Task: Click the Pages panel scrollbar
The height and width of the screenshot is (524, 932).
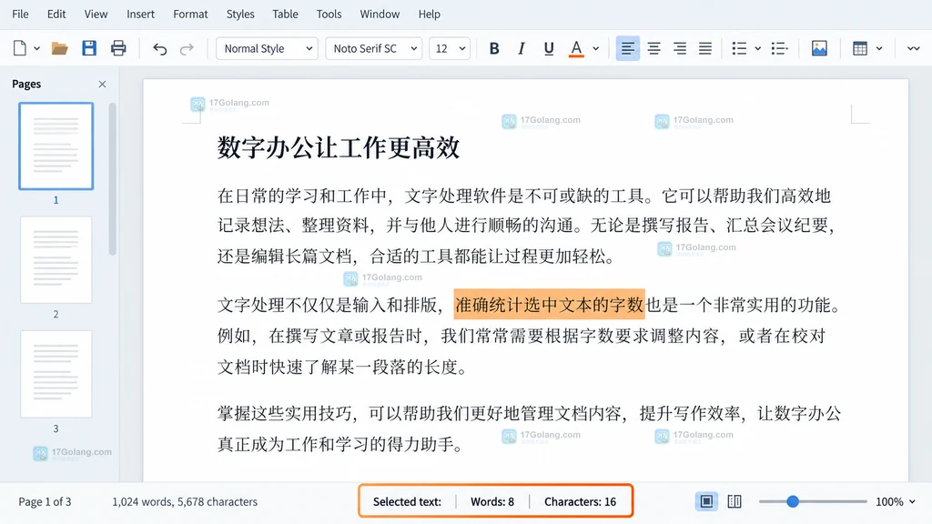Action: pyautogui.click(x=112, y=179)
